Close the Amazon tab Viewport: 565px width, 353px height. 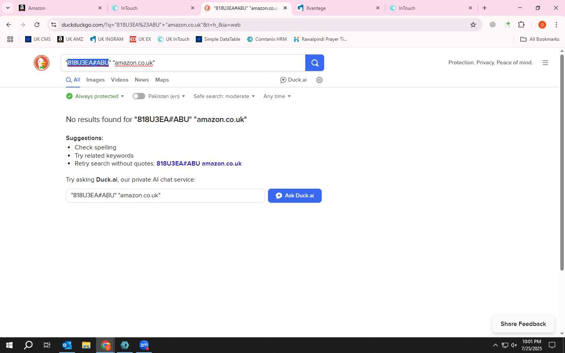tap(100, 8)
